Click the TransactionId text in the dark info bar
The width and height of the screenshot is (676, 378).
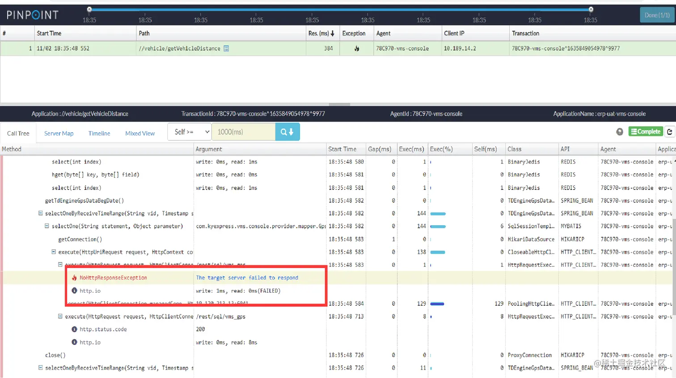(253, 114)
